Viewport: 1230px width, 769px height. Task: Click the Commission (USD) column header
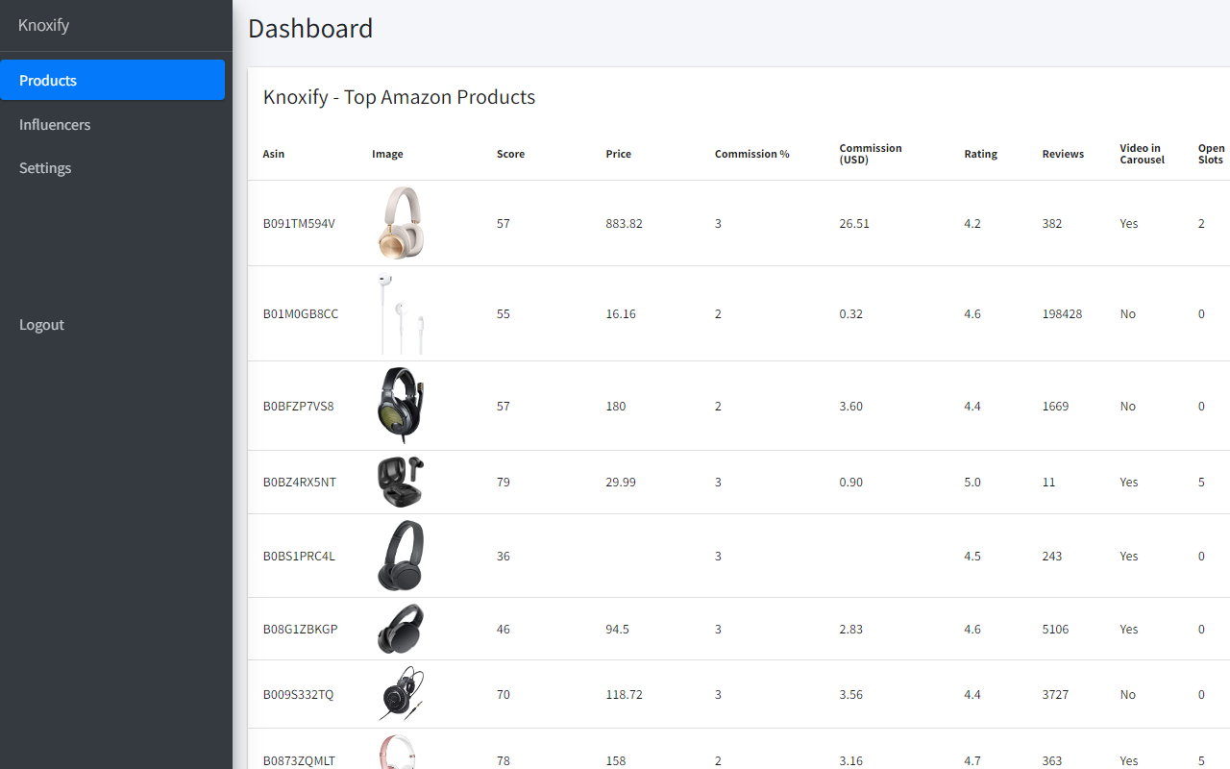coord(871,154)
